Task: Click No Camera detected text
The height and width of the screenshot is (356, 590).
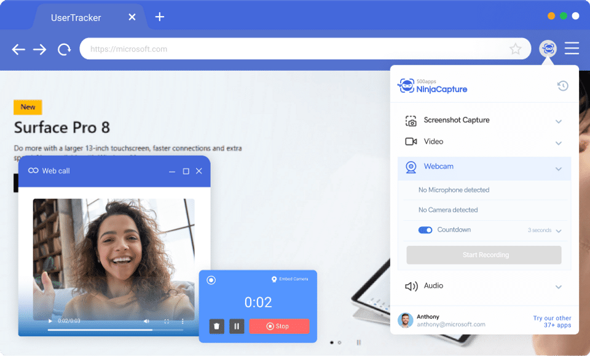Action: tap(448, 210)
